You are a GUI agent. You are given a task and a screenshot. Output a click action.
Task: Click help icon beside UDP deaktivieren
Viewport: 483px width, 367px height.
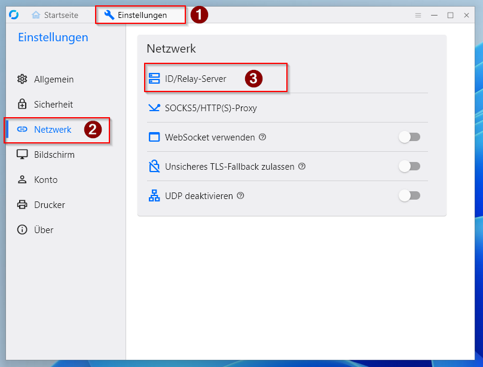(x=240, y=195)
